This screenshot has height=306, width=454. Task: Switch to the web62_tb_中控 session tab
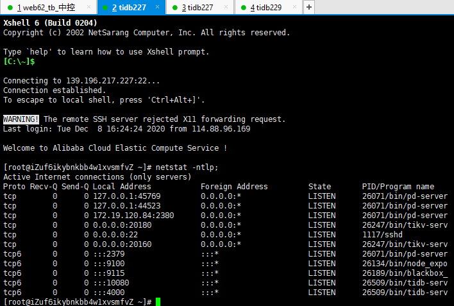[x=45, y=8]
